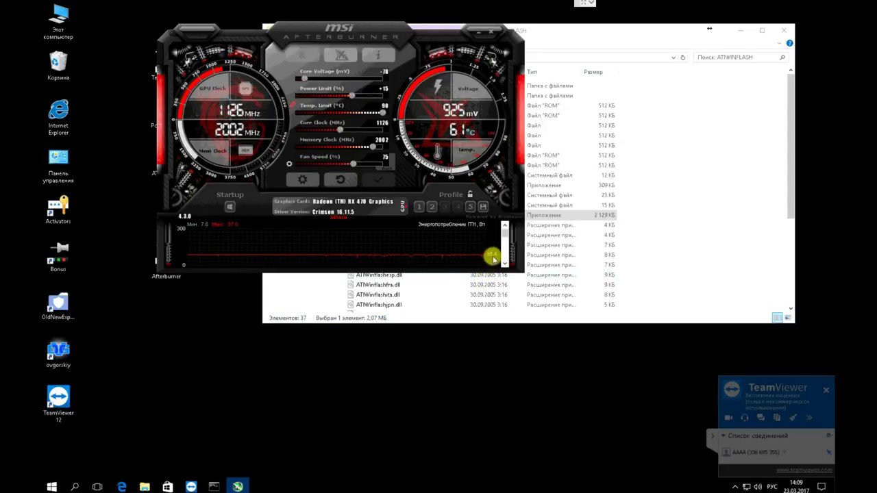
Task: Expand more TeamViewer functions (double chevron)
Action: pyautogui.click(x=809, y=418)
